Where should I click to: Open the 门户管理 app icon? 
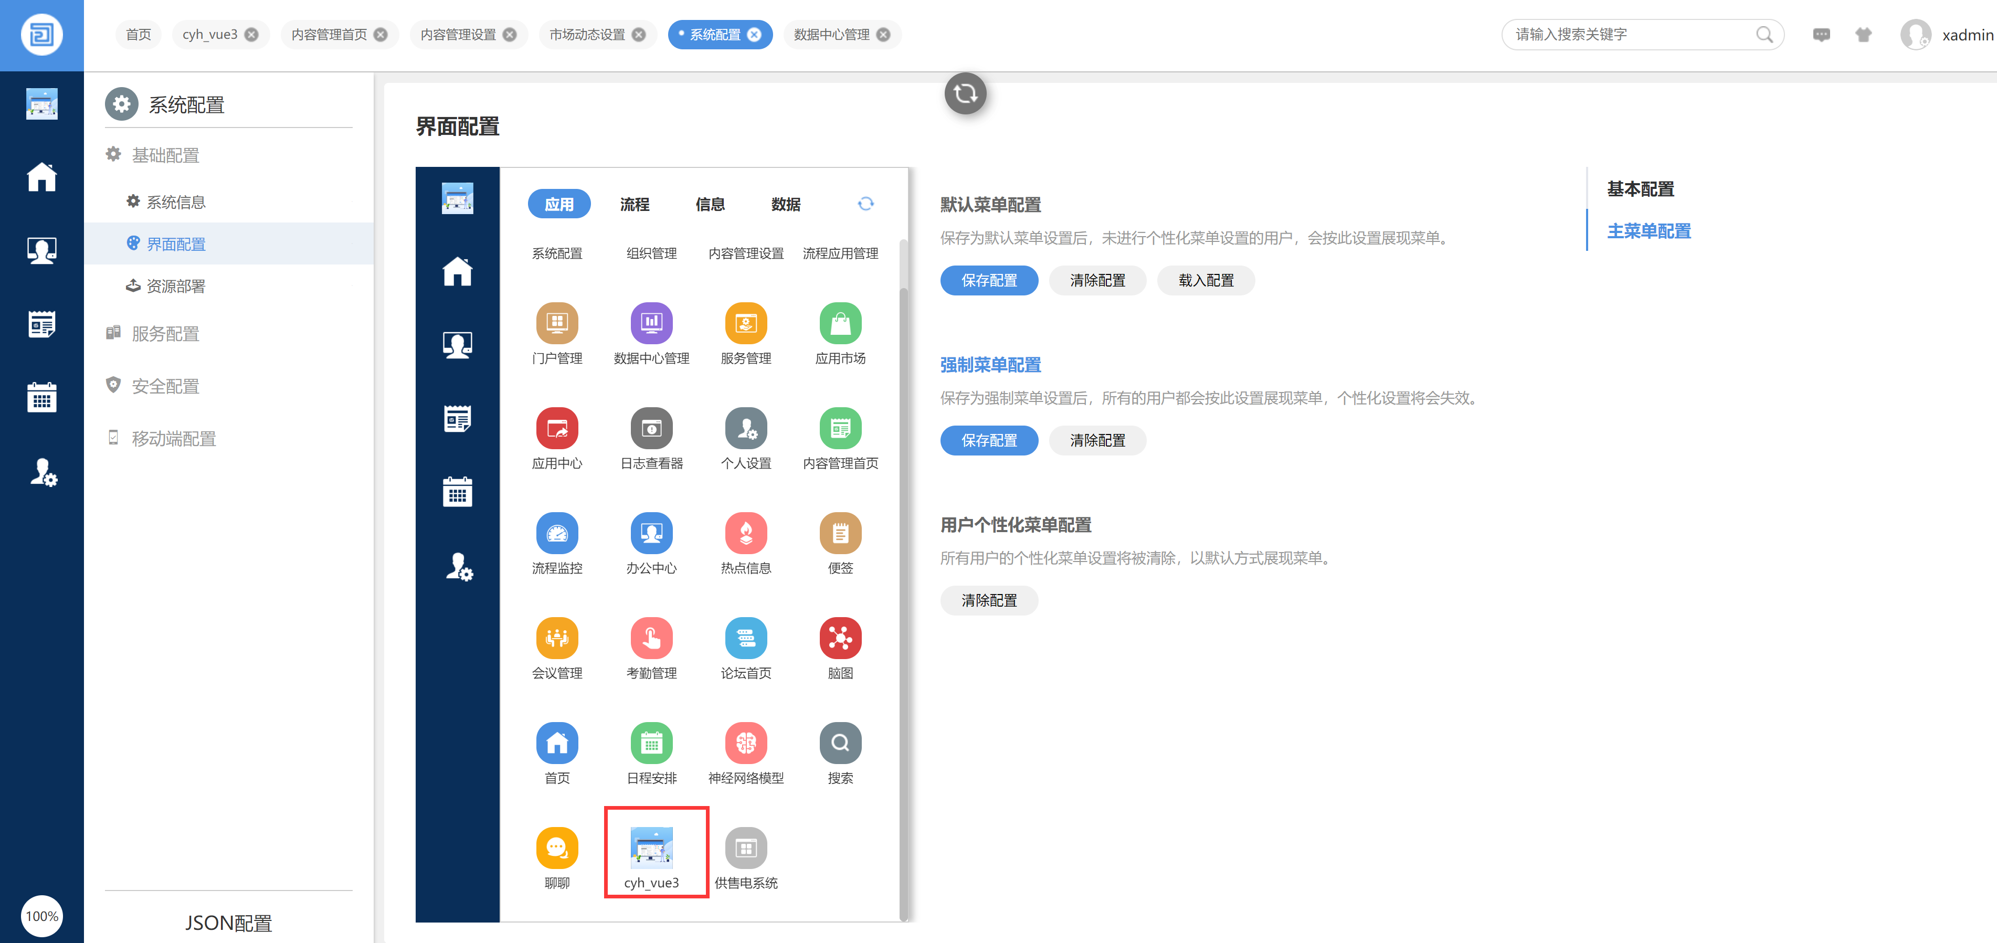pyautogui.click(x=557, y=323)
